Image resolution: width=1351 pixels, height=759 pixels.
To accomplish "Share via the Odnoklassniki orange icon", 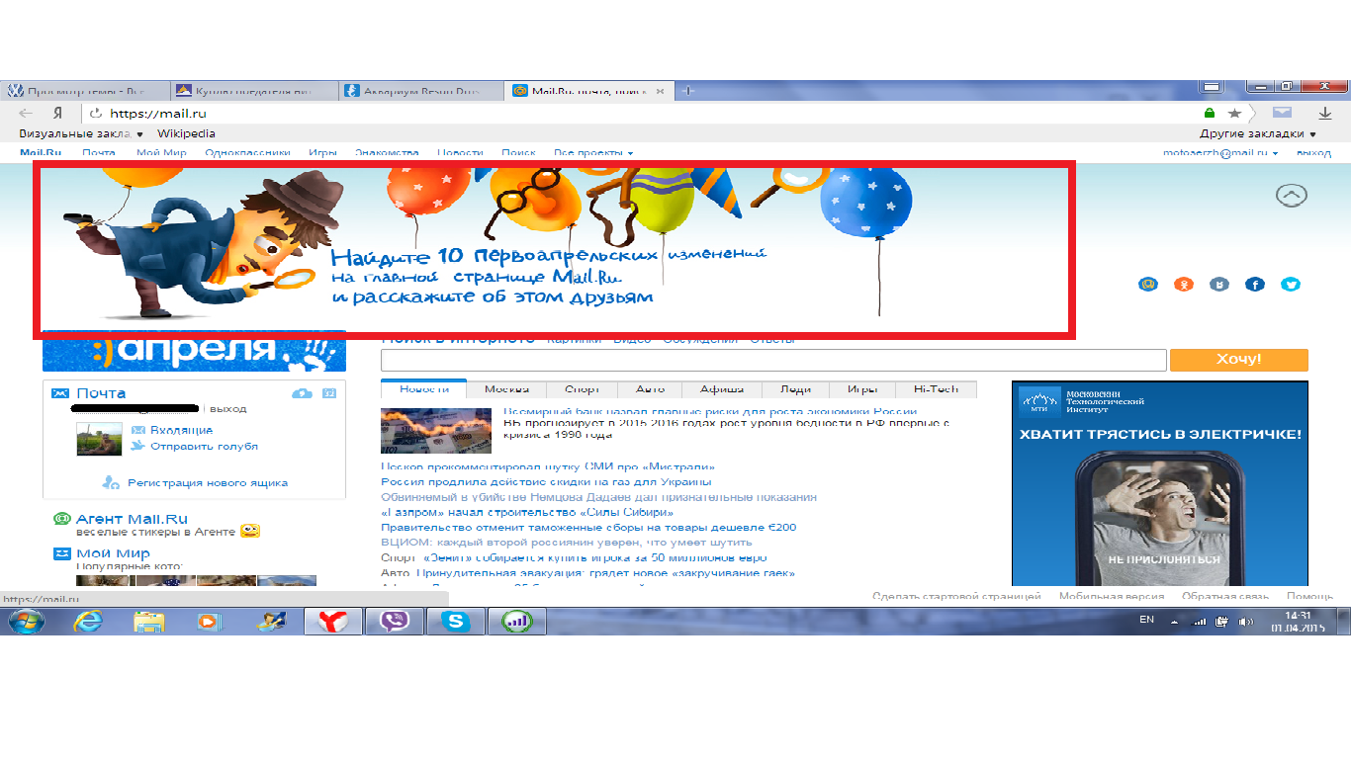I will pos(1183,285).
